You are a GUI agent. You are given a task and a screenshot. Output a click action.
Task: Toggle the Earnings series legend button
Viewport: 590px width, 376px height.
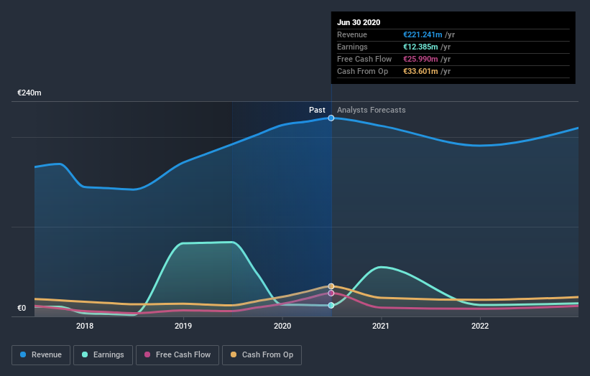click(103, 355)
